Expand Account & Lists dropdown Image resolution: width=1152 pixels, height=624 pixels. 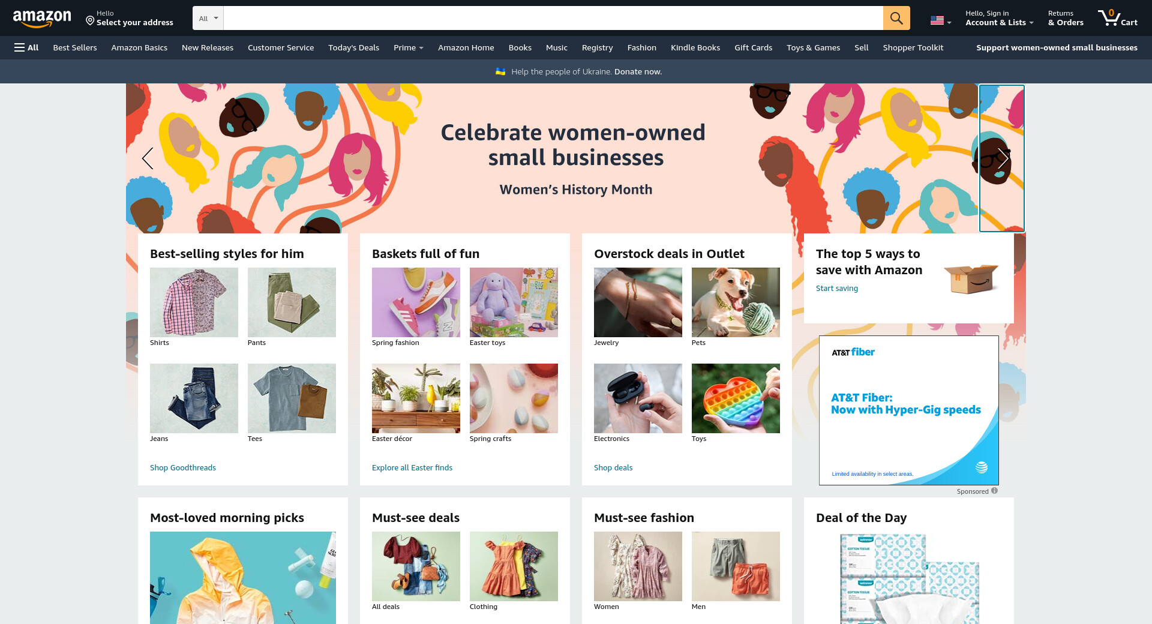pos(999,18)
